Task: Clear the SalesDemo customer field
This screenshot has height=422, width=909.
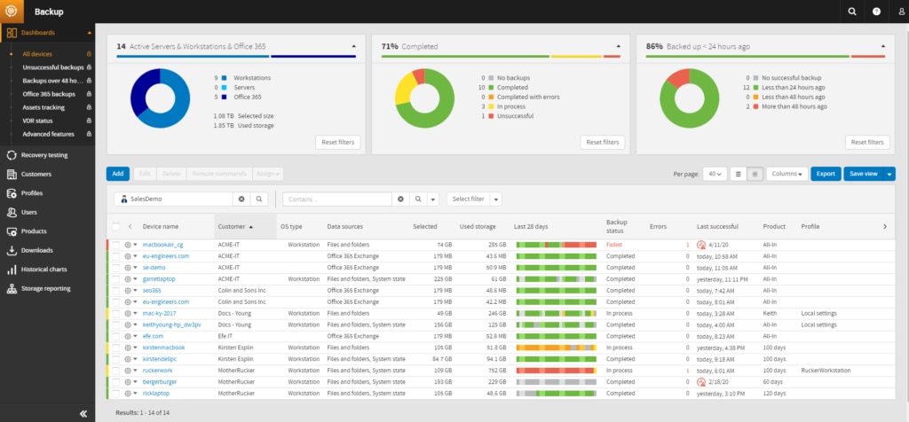Action: coord(241,199)
